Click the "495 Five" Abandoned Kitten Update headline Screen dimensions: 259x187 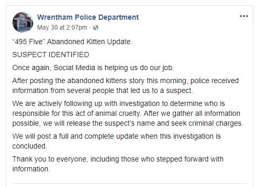[x=72, y=42]
